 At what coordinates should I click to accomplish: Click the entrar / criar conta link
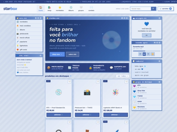pyautogui.click(x=122, y=9)
